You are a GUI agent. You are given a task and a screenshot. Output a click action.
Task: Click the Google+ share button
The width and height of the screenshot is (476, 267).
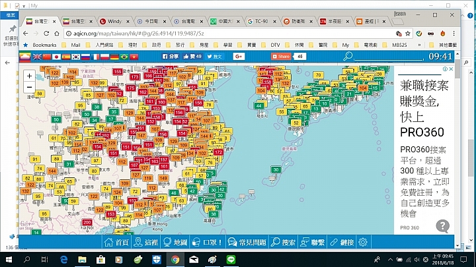coord(239,56)
